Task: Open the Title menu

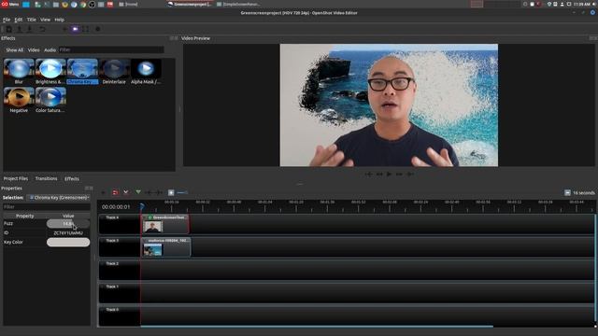Action: [x=31, y=20]
